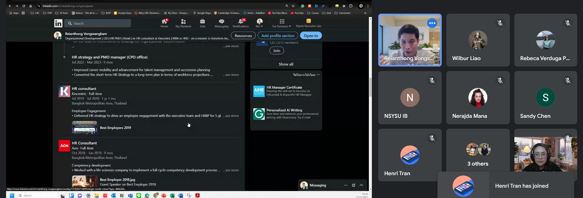Click Add profile section button
583x198 pixels.
pos(278,36)
